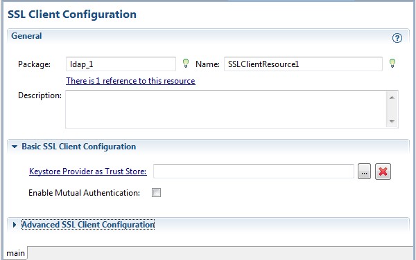
Task: Clear the trust store with red X
Action: tap(383, 171)
